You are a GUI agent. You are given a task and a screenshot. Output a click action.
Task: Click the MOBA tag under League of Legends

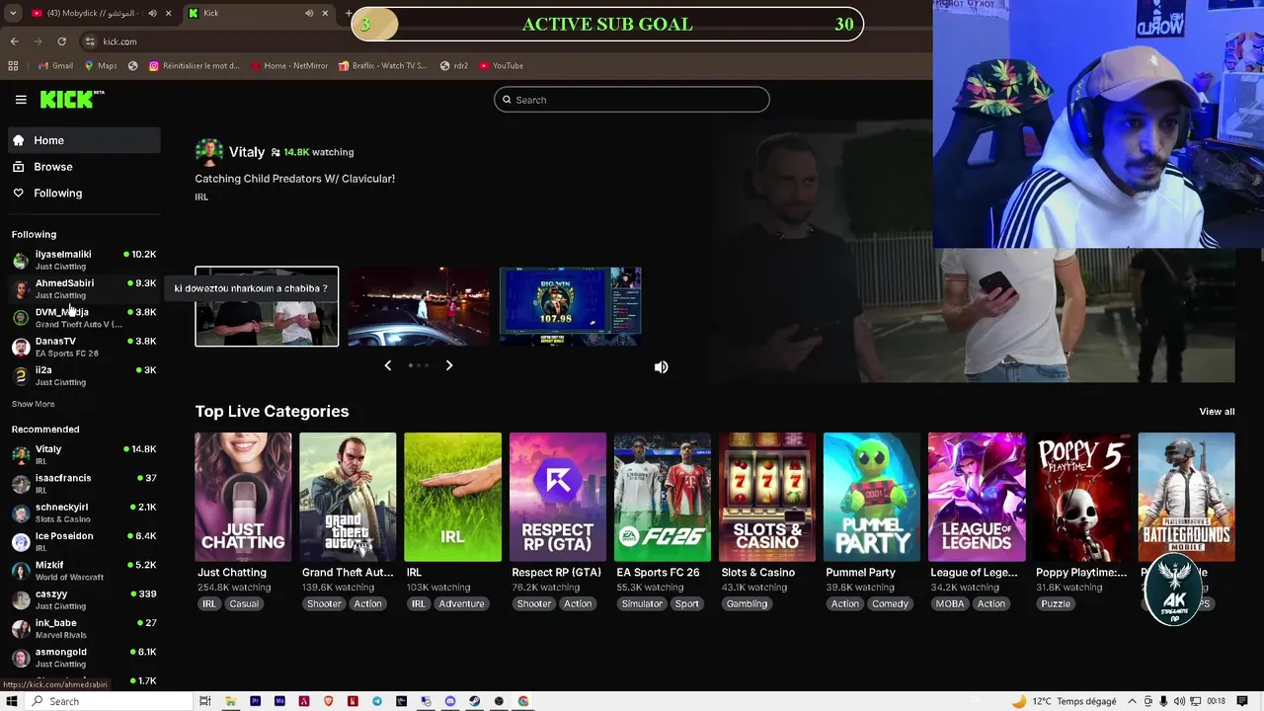pyautogui.click(x=950, y=603)
